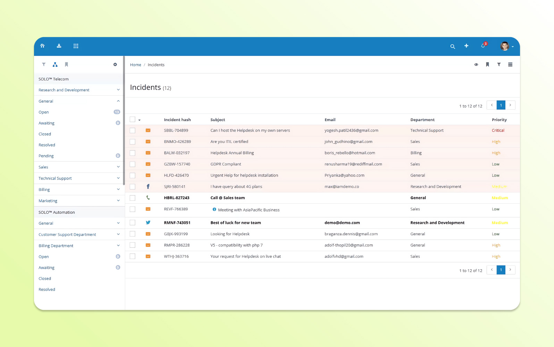Screen dimensions: 554x347
Task: Click the plus icon to add new
Action: pos(466,46)
